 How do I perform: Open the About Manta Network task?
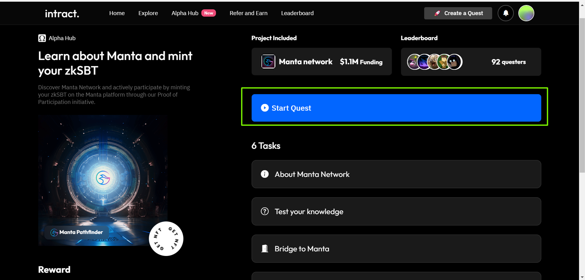[x=396, y=174]
